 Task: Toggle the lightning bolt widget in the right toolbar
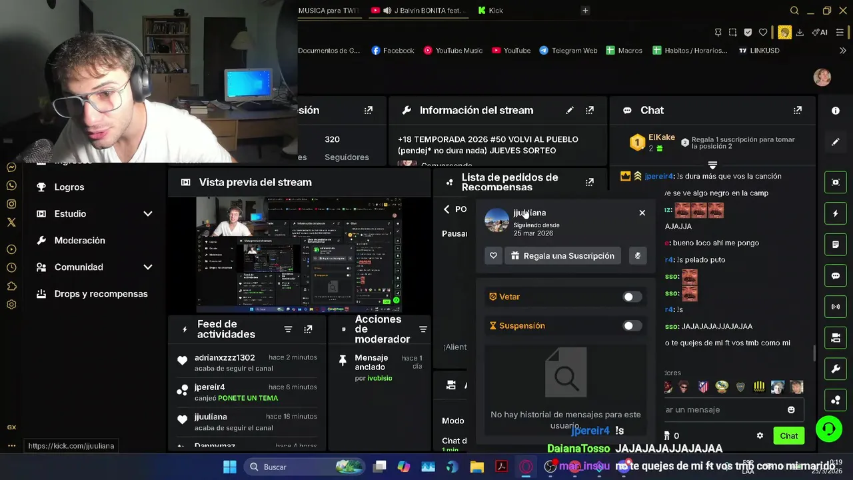pos(836,213)
